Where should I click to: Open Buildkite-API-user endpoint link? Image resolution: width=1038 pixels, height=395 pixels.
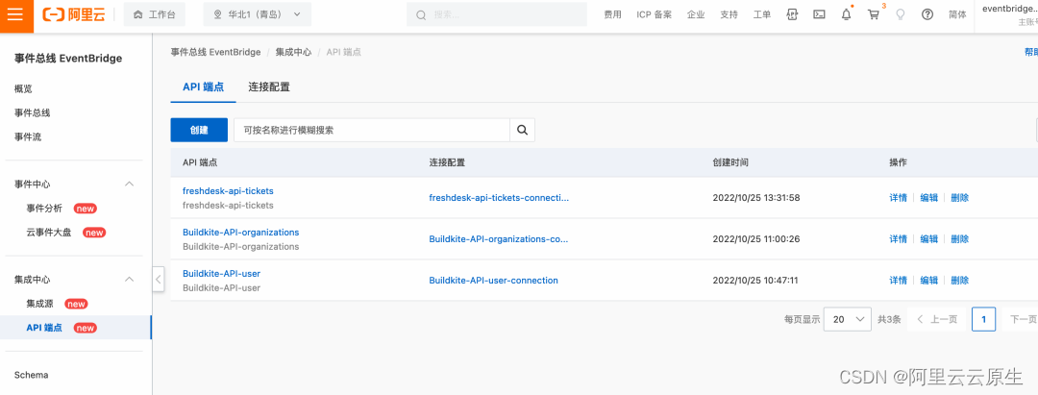(x=222, y=273)
